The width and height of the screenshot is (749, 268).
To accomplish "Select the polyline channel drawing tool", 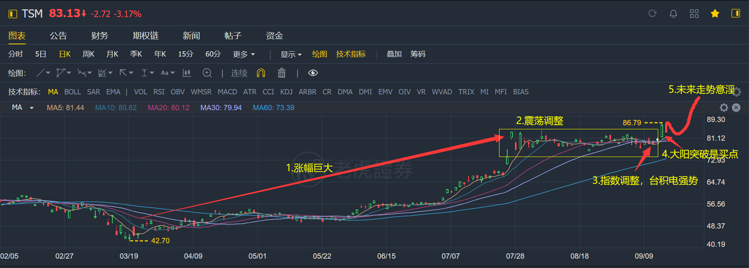I will pos(61,73).
